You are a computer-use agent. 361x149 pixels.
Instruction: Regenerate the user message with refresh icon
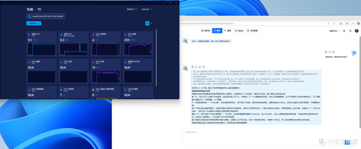(x=330, y=52)
